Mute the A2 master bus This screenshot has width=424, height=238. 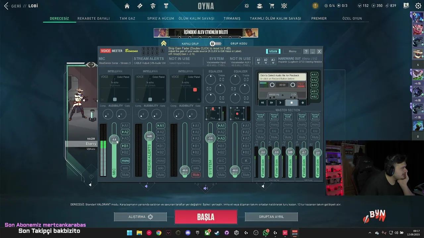[274, 137]
